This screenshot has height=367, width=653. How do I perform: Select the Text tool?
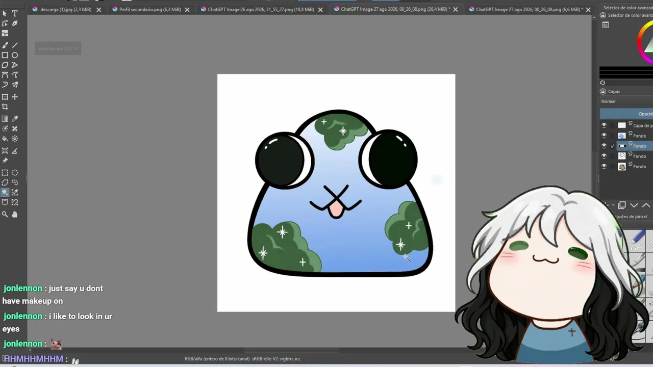[15, 14]
